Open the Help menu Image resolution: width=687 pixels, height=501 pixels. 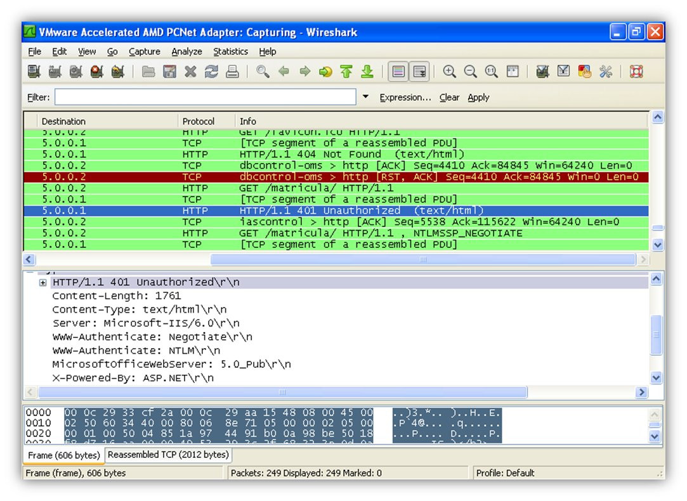point(267,51)
